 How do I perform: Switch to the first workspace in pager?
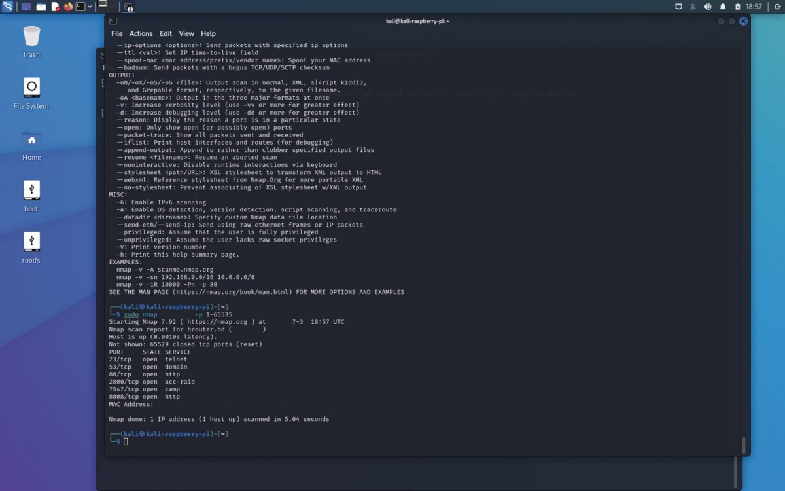pyautogui.click(x=103, y=3)
